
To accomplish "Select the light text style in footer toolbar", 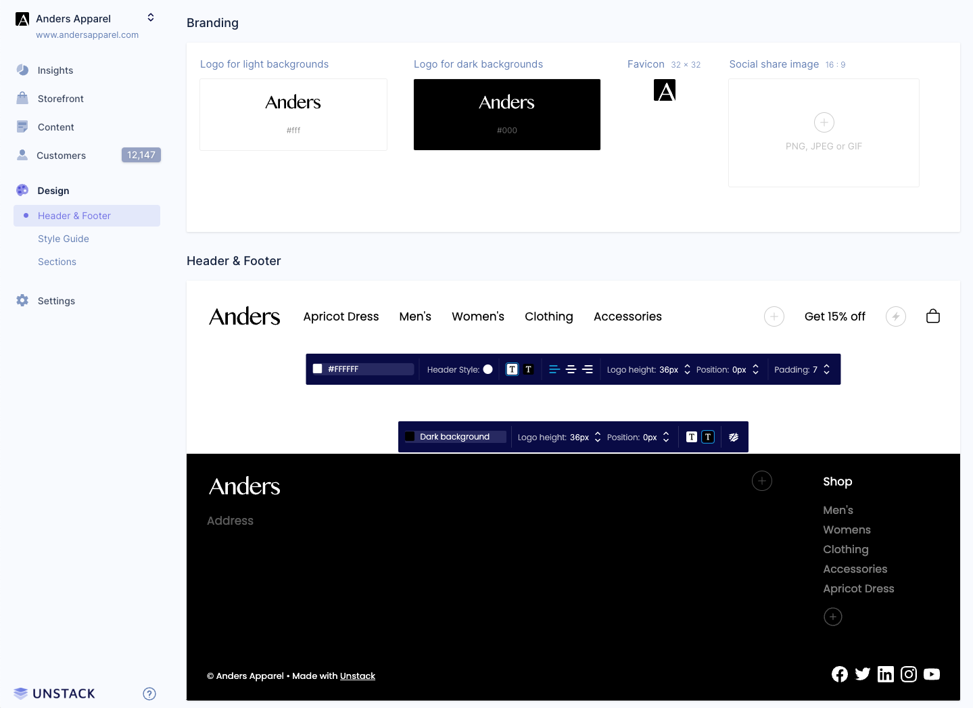I will tap(691, 437).
